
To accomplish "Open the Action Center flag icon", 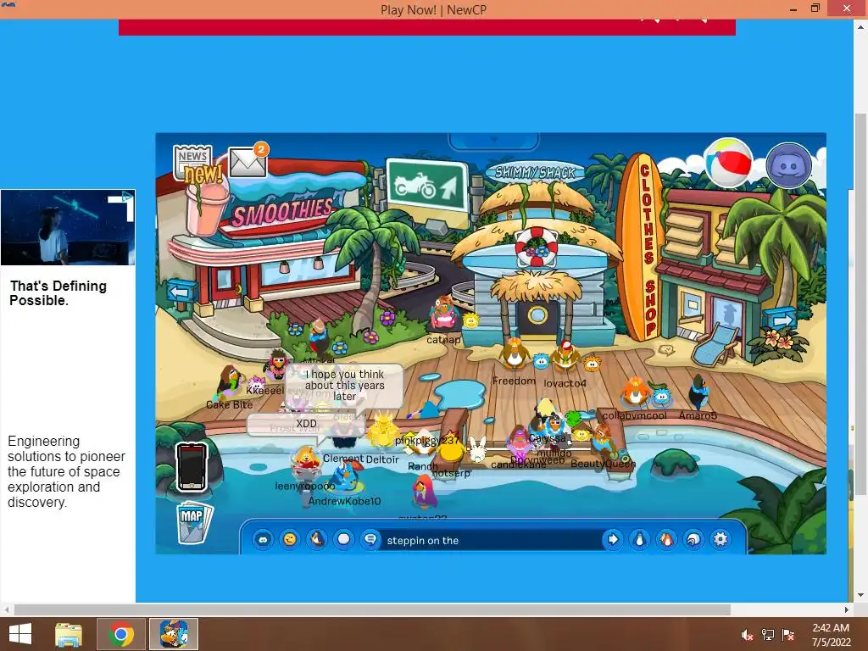I will [x=788, y=635].
